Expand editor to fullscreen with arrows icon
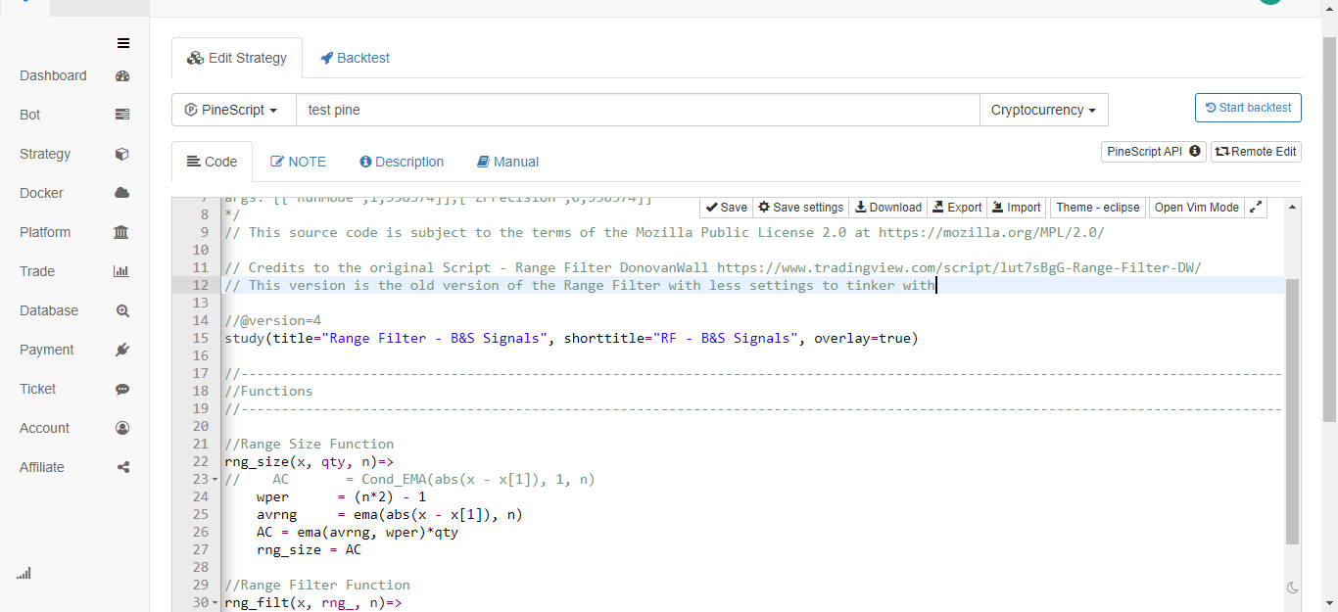This screenshot has width=1338, height=612. coord(1256,207)
